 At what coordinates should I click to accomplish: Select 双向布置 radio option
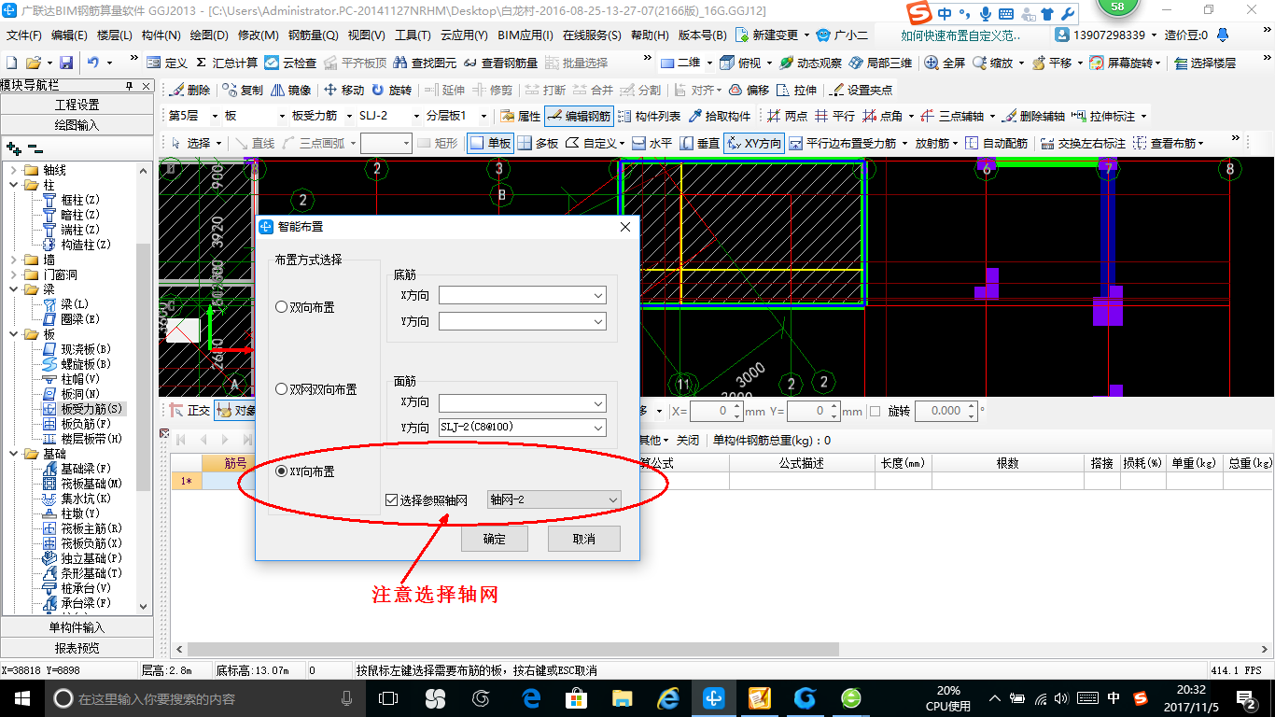tap(305, 307)
